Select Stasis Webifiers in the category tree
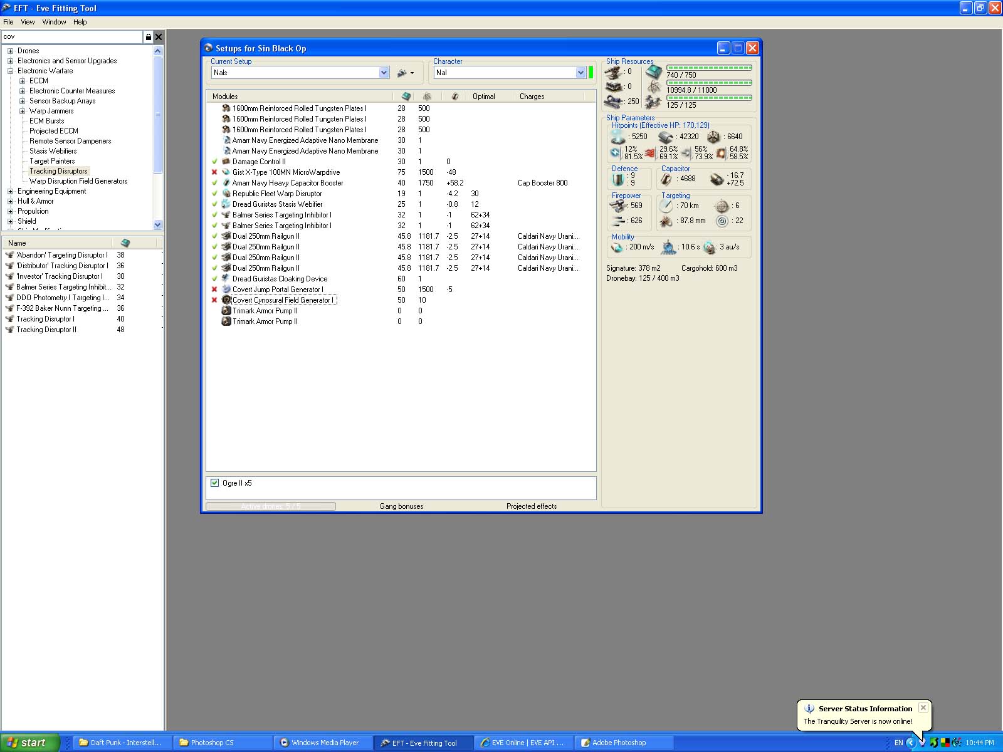Screen dimensions: 1003x752 click(x=53, y=151)
